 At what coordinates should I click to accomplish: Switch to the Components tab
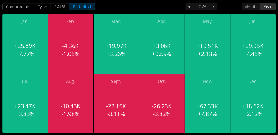(x=18, y=7)
